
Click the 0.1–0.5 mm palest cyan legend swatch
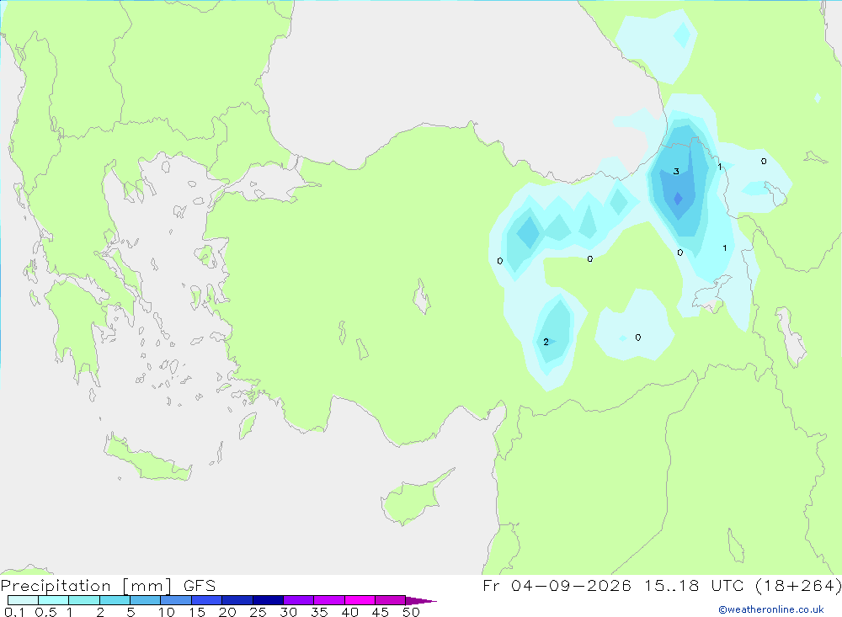click(x=23, y=600)
